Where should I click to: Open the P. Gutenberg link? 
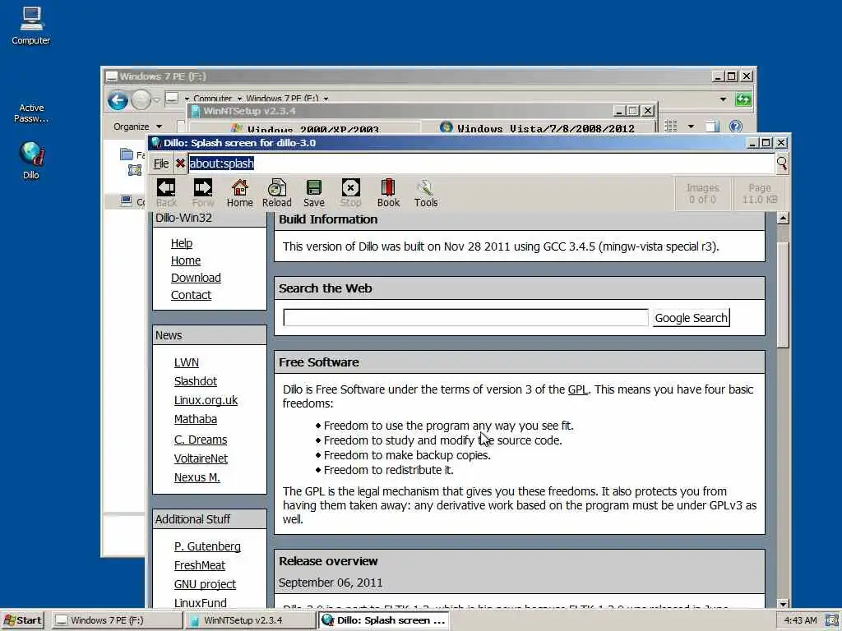click(x=207, y=546)
